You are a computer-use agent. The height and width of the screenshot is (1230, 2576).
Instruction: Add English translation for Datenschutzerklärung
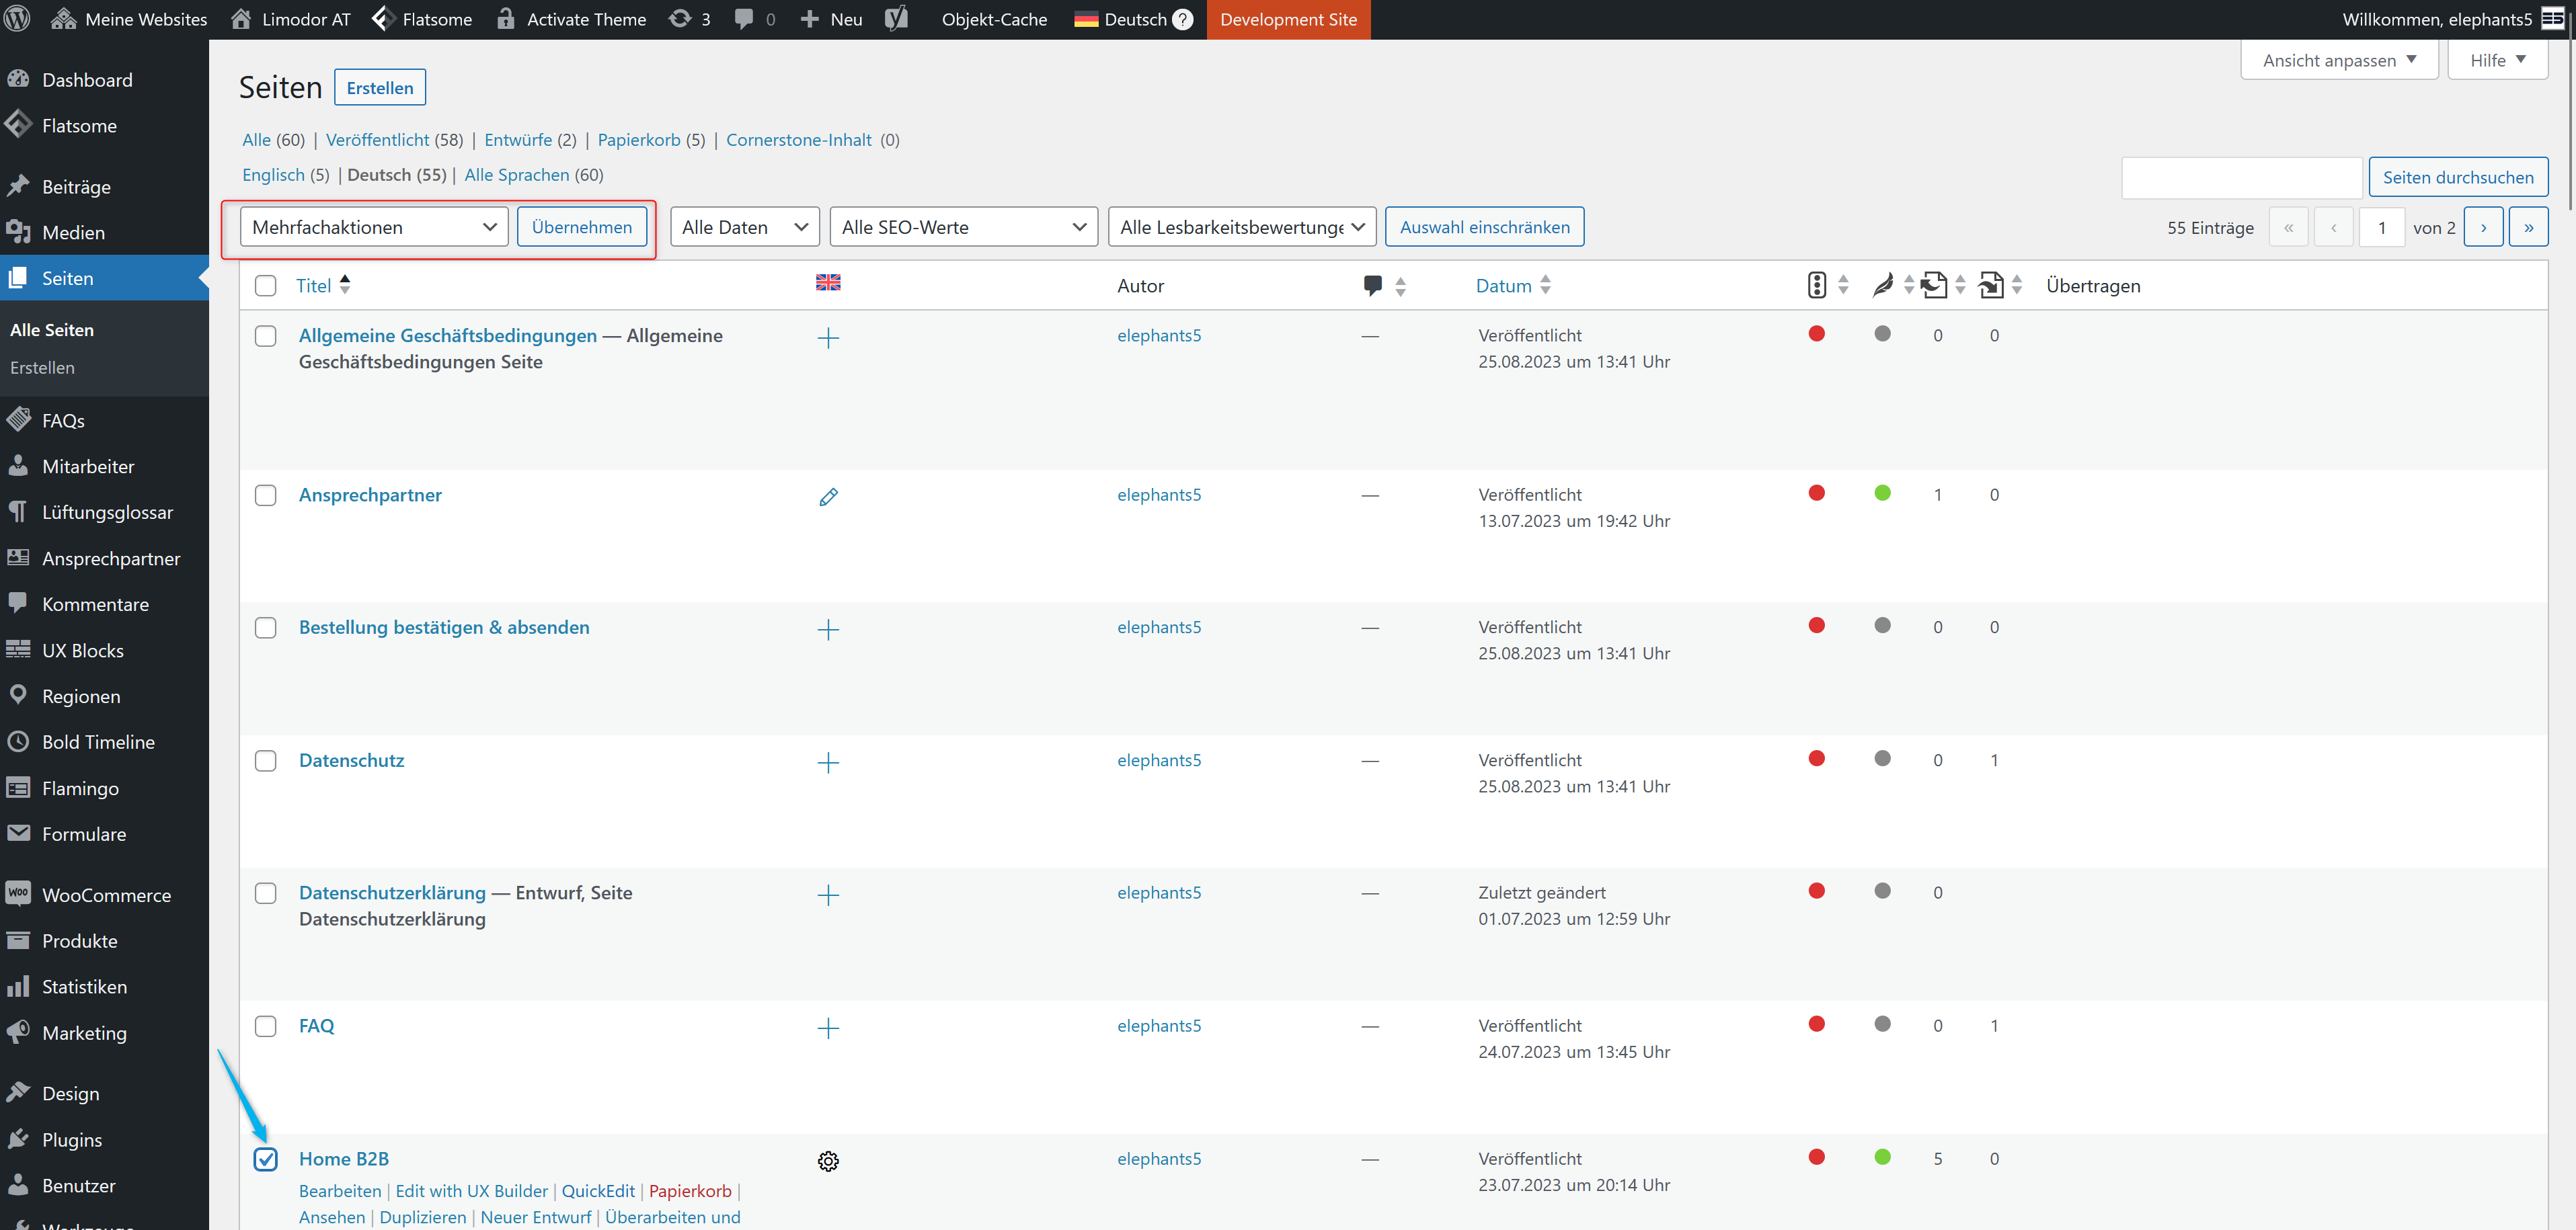click(828, 895)
